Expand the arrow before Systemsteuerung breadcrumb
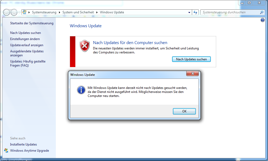Image resolution: width=268 pixels, height=161 pixels. (29, 12)
